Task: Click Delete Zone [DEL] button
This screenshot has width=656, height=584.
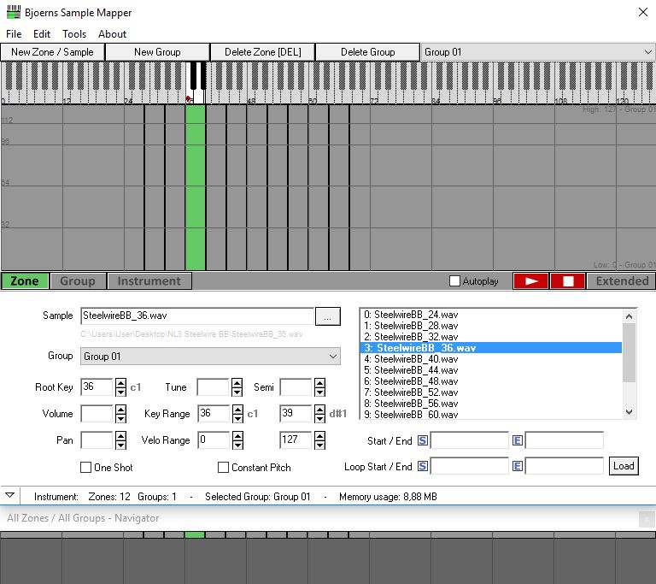Action: point(263,52)
